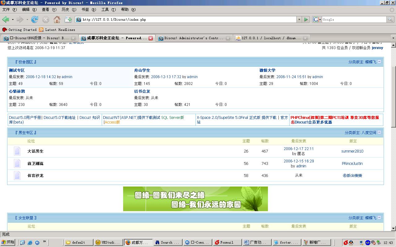Click the folder icon beside 大话男生

coord(17,151)
